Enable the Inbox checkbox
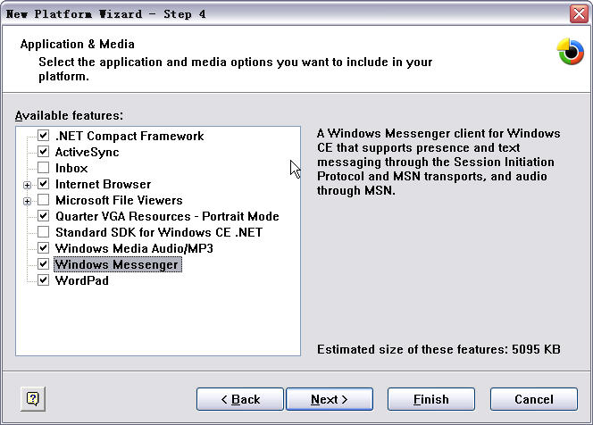Image resolution: width=593 pixels, height=425 pixels. 43,168
